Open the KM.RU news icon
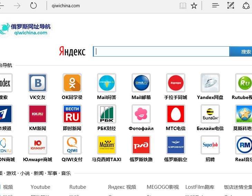This screenshot has width=252, height=196. point(38,114)
